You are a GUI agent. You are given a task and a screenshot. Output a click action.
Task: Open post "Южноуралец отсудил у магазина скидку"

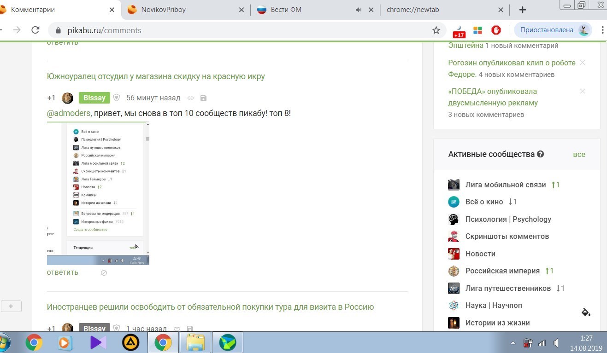coord(156,76)
